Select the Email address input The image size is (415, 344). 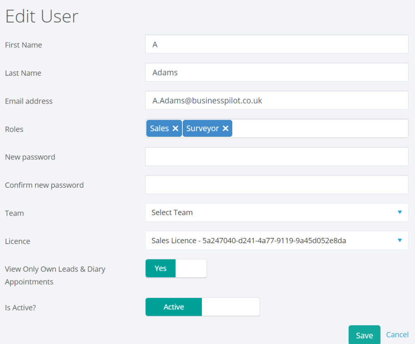click(x=276, y=101)
